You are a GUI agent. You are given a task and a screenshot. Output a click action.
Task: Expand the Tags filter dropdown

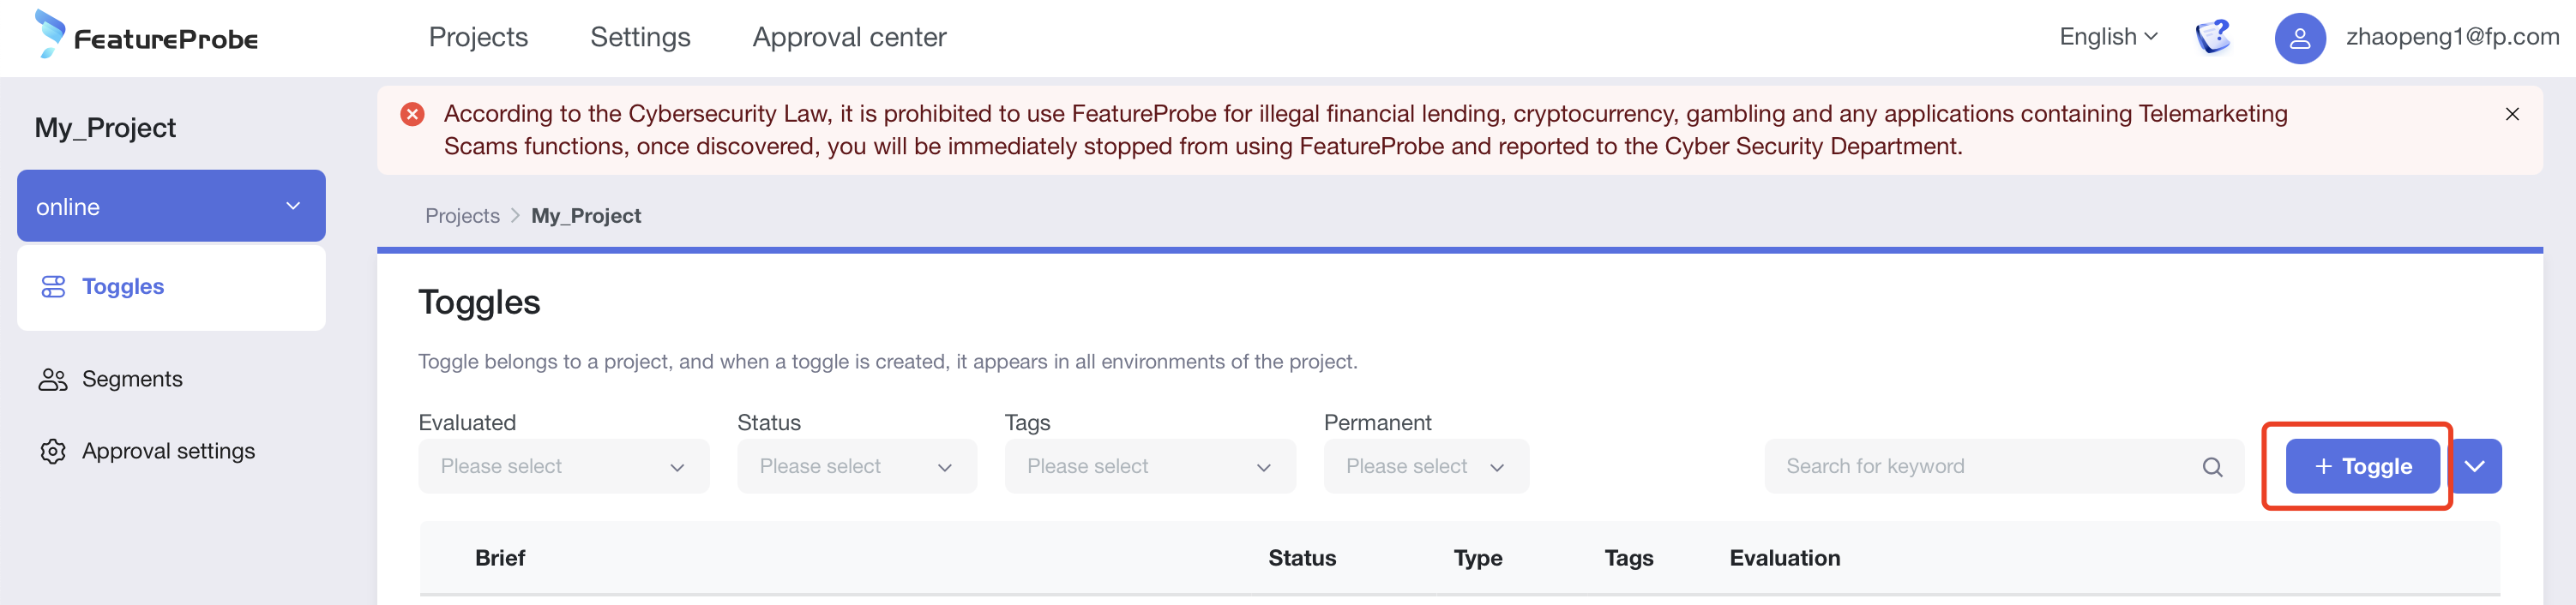pos(1149,467)
